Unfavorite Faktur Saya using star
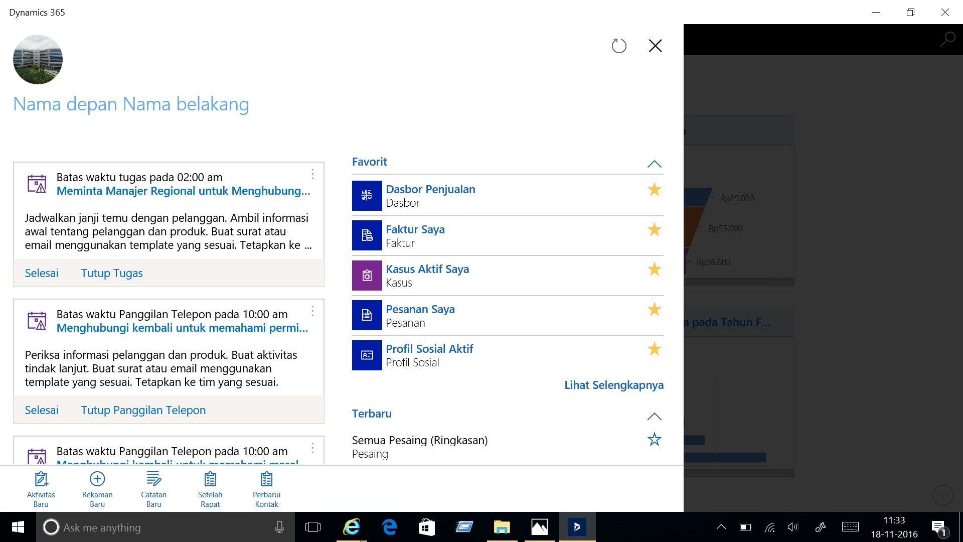Screen dimensions: 963x542 tap(654, 230)
